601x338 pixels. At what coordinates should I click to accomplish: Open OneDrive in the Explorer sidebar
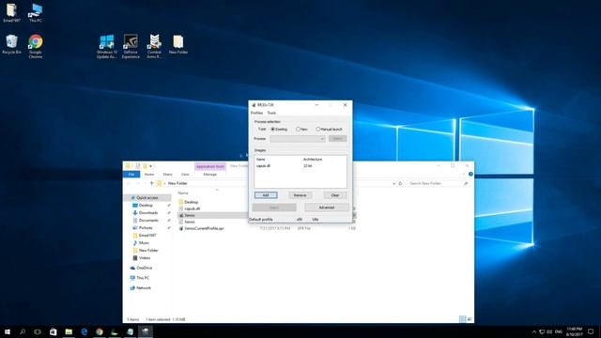coord(145,268)
